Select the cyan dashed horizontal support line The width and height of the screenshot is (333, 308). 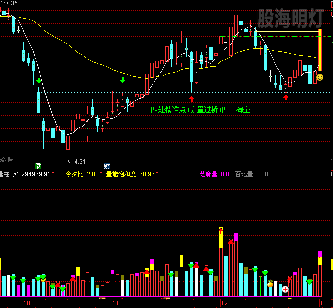[185, 92]
